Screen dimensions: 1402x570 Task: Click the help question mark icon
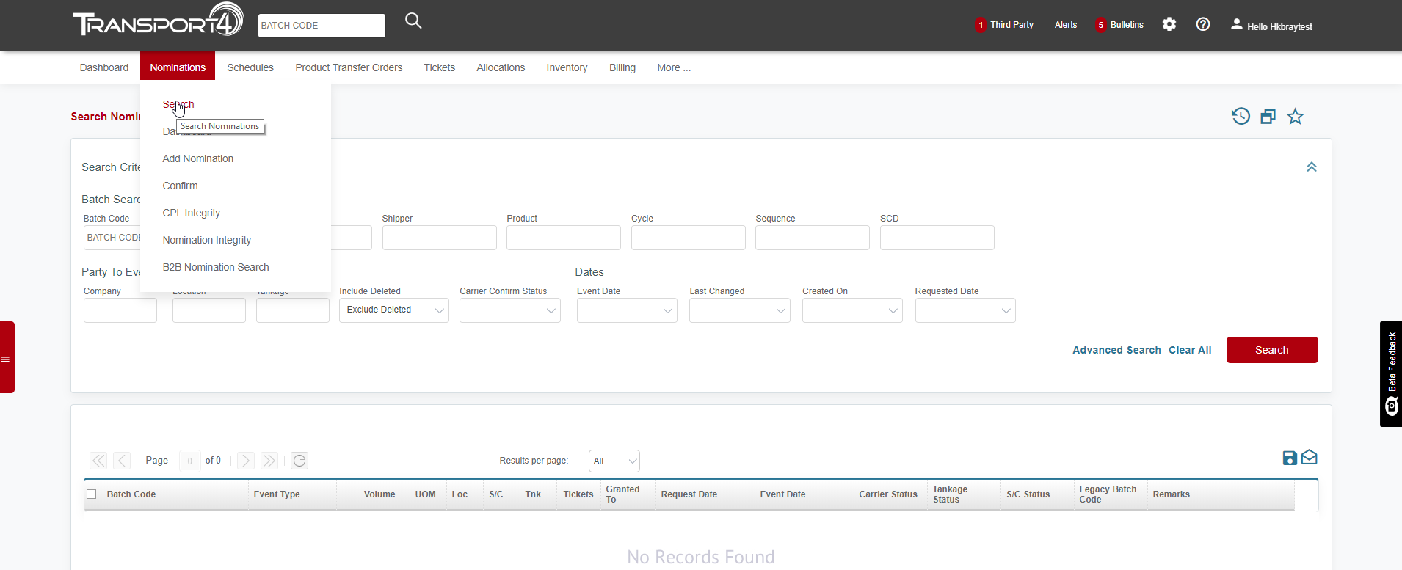[1202, 24]
